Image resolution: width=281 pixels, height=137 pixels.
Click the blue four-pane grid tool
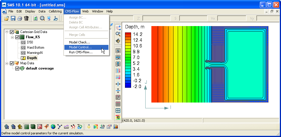[118, 111]
